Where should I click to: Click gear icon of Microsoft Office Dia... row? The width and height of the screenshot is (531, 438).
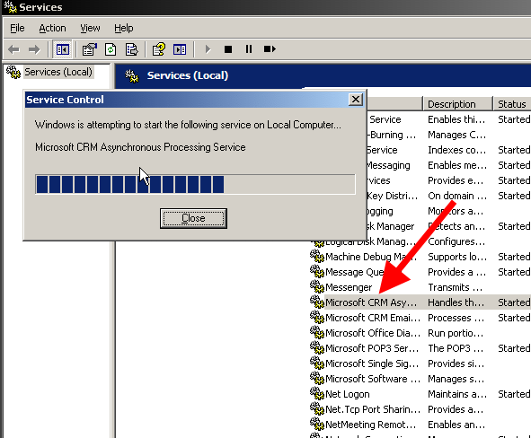(x=317, y=333)
